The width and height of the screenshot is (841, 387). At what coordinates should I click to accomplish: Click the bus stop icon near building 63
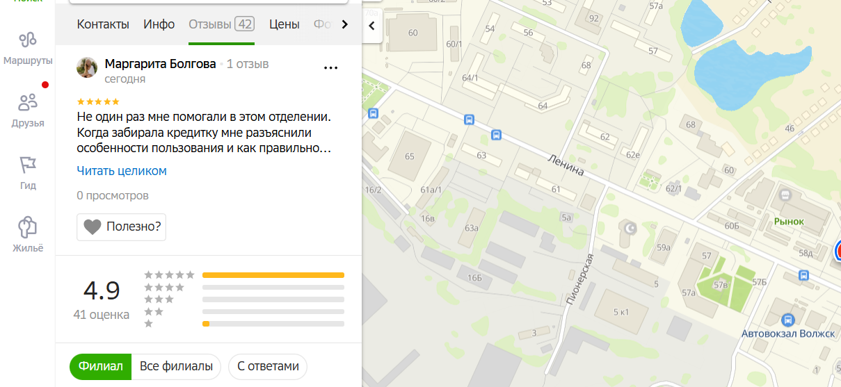(496, 133)
